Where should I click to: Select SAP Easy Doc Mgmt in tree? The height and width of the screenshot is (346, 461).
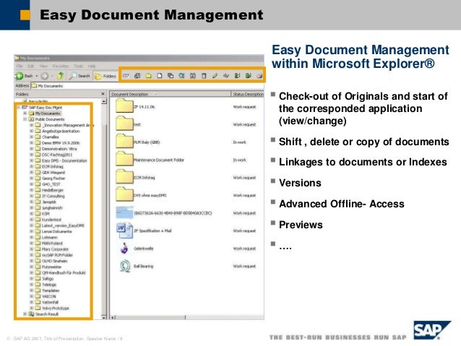(46, 108)
